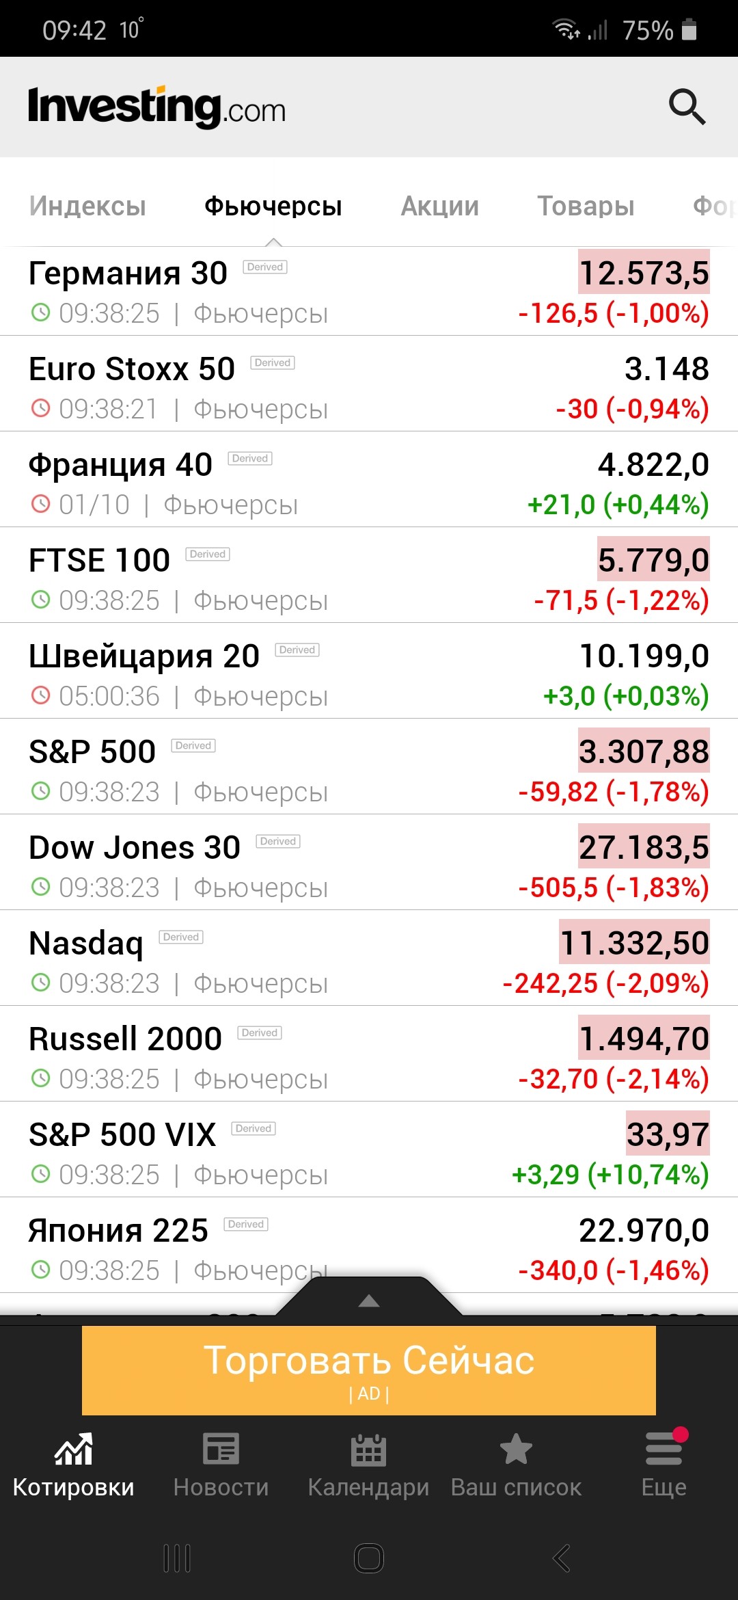Select the Фьючерсы tab
Viewport: 738px width, 1600px height.
pyautogui.click(x=273, y=206)
